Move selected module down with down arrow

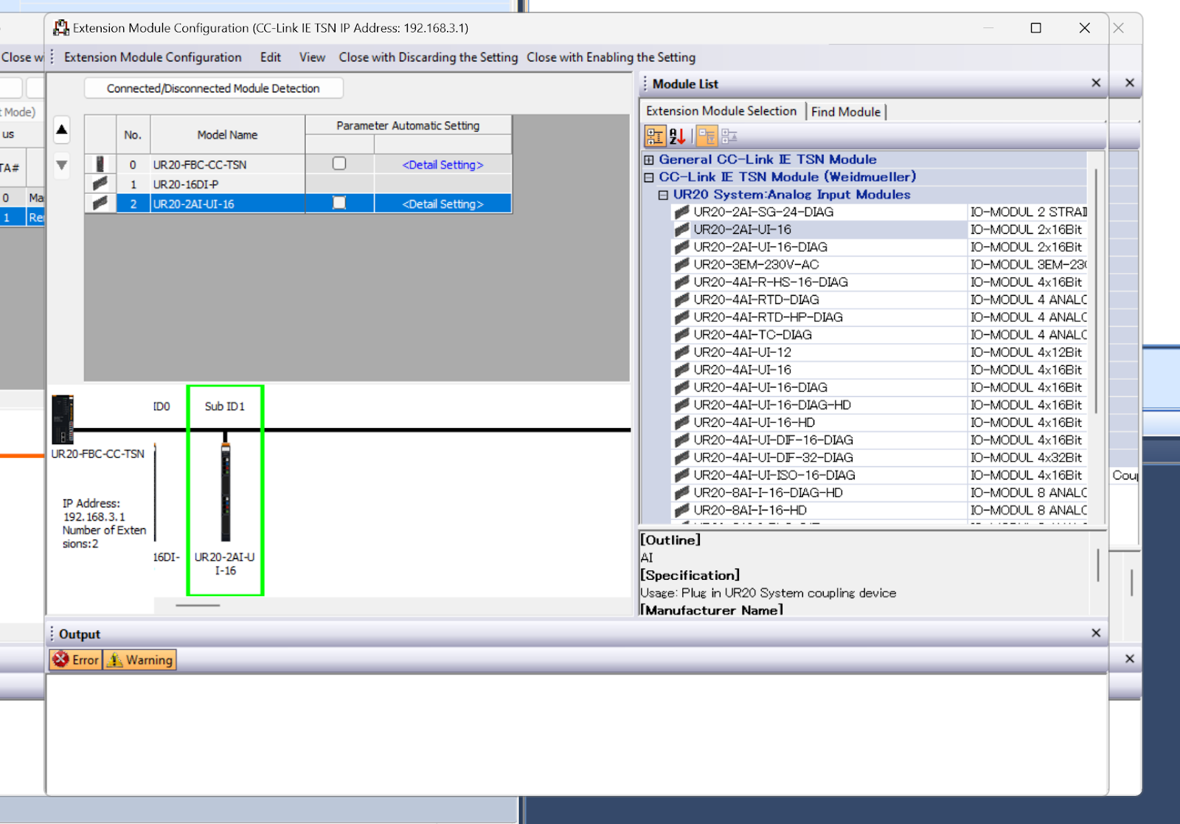tap(62, 165)
